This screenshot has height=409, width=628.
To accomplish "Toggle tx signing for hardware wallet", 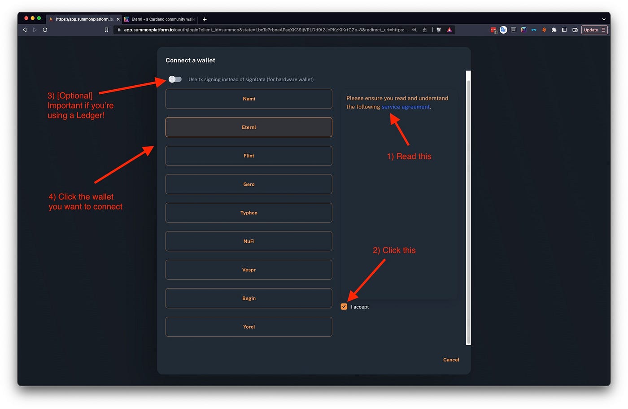I will coord(175,79).
